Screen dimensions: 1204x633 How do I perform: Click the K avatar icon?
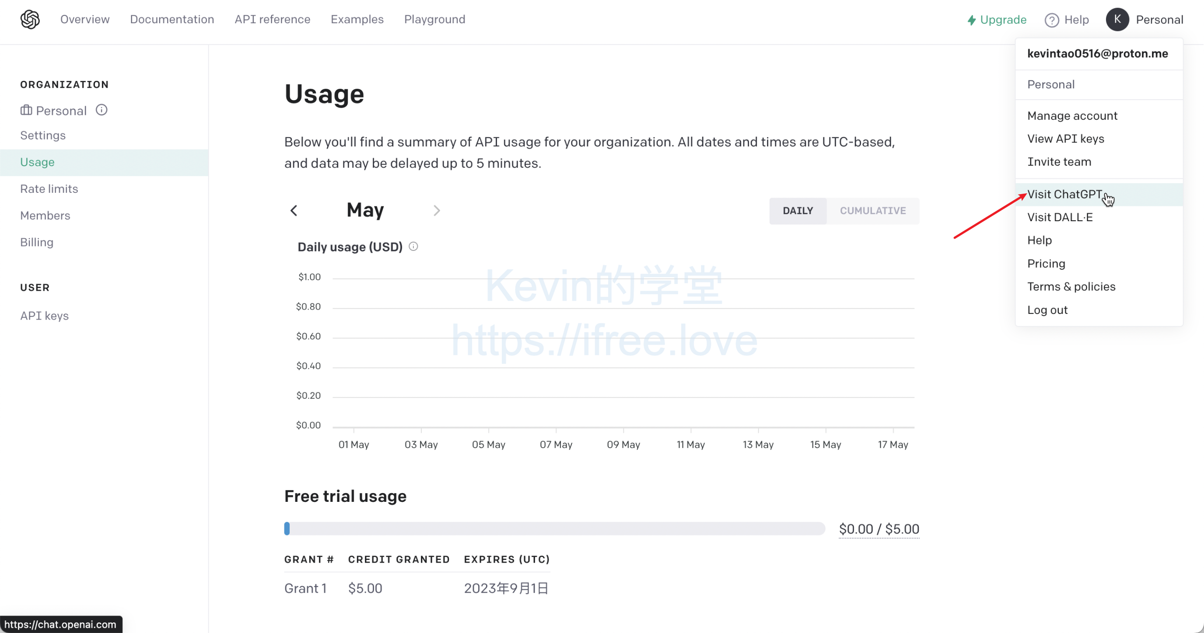pos(1117,20)
